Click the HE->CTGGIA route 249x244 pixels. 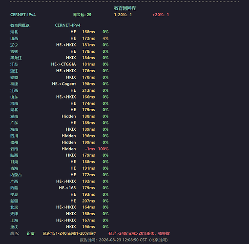pyautogui.click(x=63, y=64)
